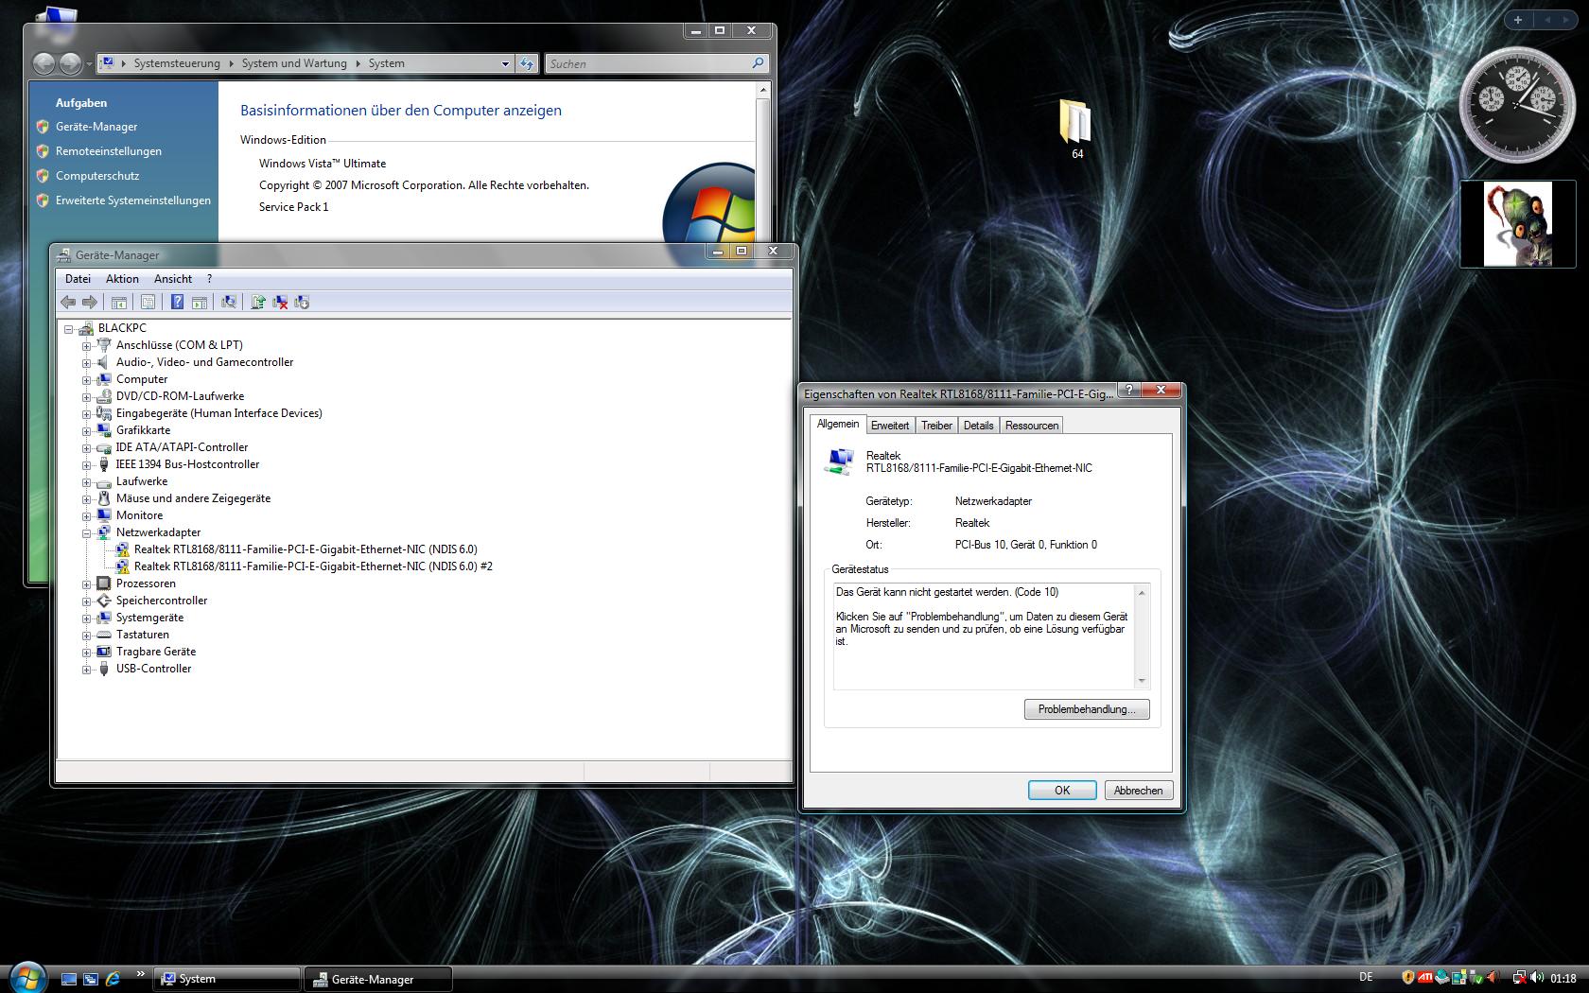Scan for hardware changes via toolbar icon
1589x993 pixels.
coord(229,303)
